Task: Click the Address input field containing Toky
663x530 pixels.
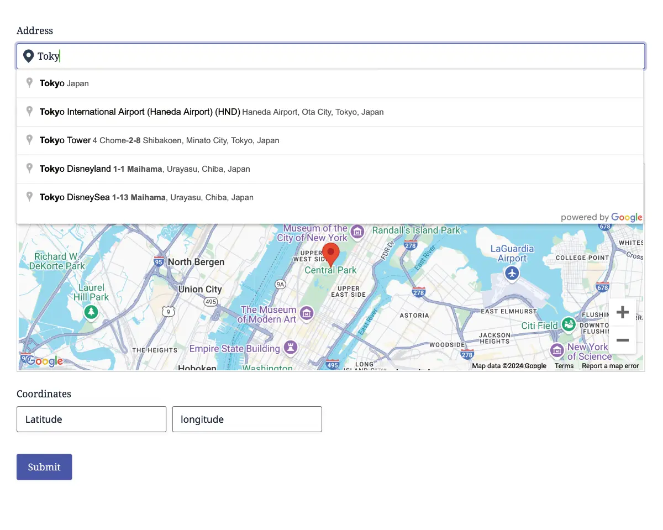Action: click(330, 56)
